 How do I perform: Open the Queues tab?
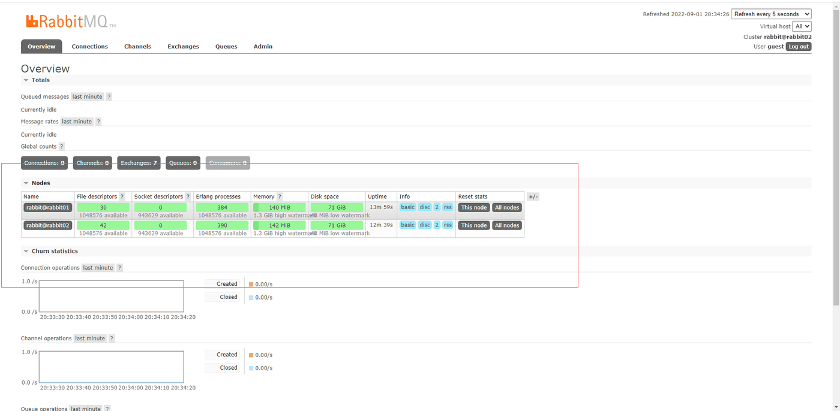pos(226,46)
